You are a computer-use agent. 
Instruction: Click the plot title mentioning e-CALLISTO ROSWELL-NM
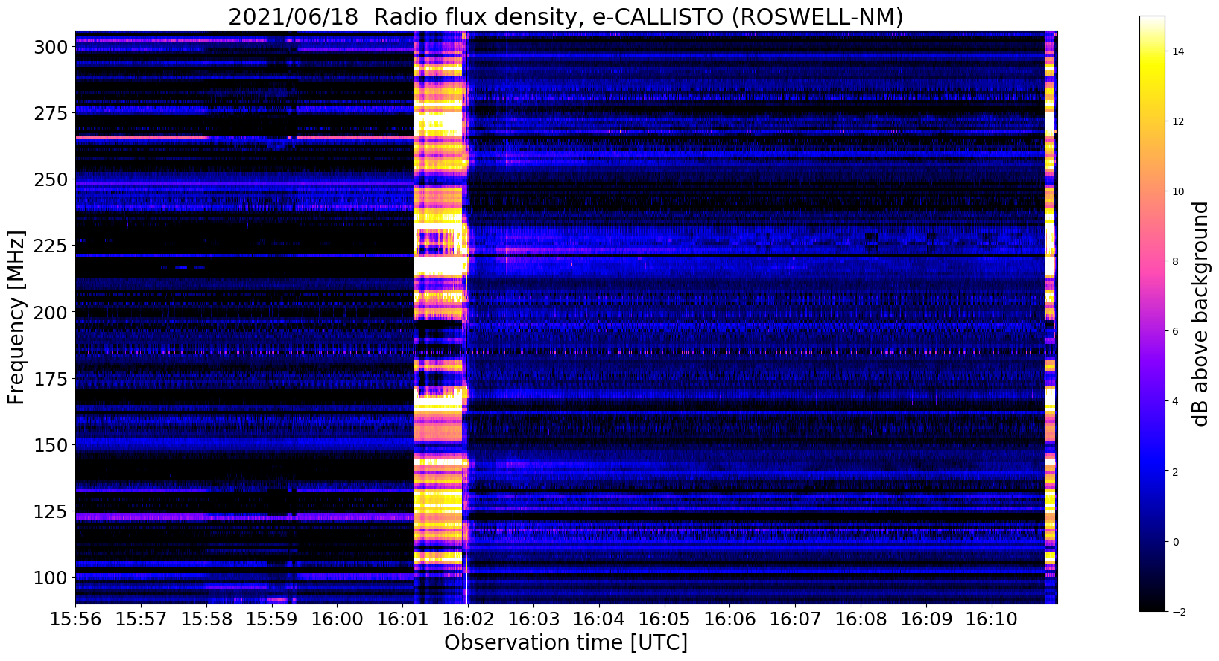point(566,16)
